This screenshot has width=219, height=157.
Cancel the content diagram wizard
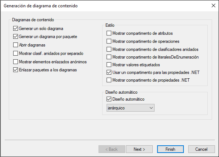[201, 149]
